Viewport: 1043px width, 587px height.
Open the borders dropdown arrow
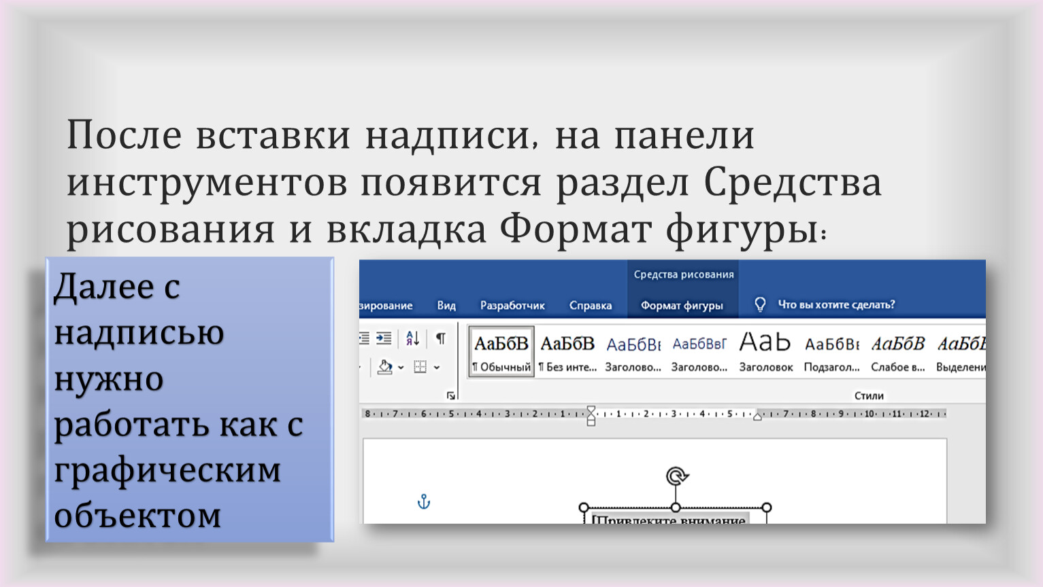click(437, 368)
